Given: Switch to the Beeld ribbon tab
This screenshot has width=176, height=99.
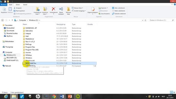Looking at the screenshot, I should (25, 5).
